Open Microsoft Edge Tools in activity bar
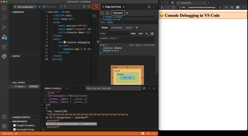248x136 pixels. pyautogui.click(x=4, y=56)
